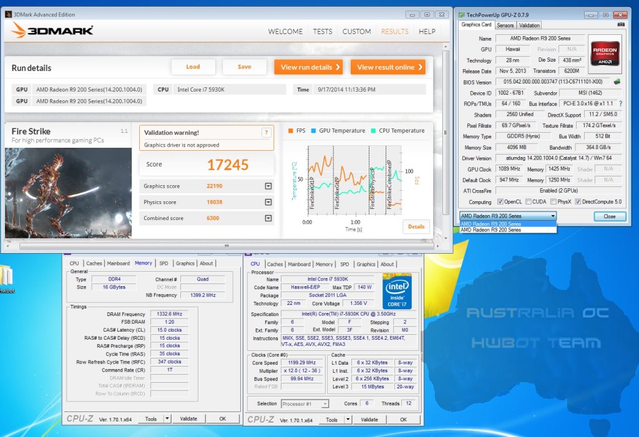Image resolution: width=639 pixels, height=437 pixels.
Task: Click the GPU-Z title bar icon
Action: point(461,15)
